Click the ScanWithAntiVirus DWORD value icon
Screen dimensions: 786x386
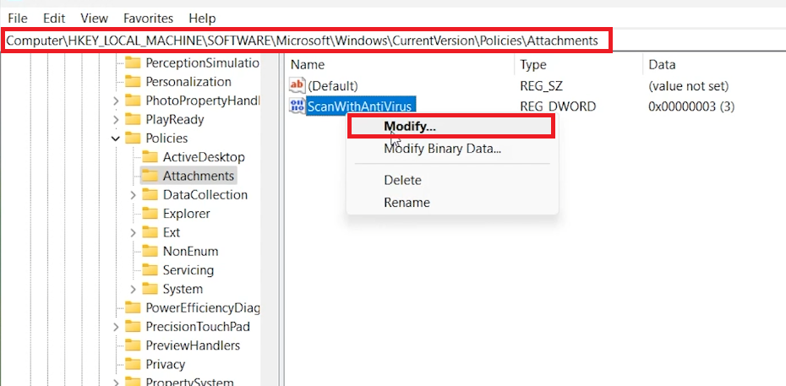[297, 106]
